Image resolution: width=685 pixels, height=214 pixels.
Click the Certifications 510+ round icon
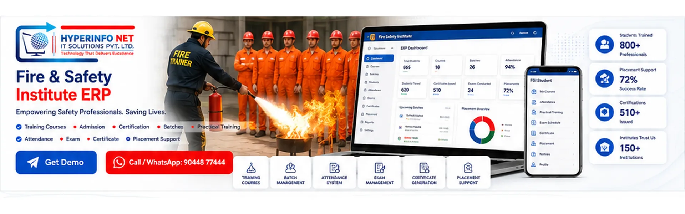[x=604, y=112]
